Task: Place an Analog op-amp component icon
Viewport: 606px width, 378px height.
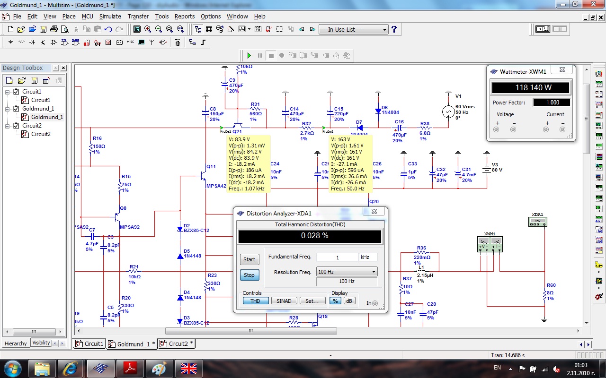Action: point(54,43)
